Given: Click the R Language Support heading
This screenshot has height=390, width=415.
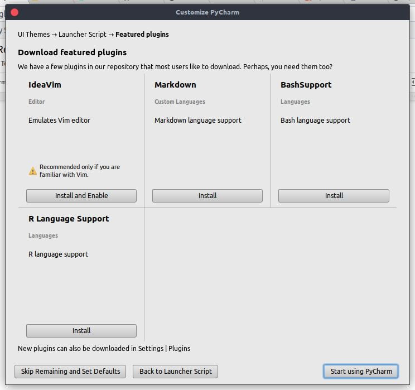Looking at the screenshot, I should pos(69,219).
